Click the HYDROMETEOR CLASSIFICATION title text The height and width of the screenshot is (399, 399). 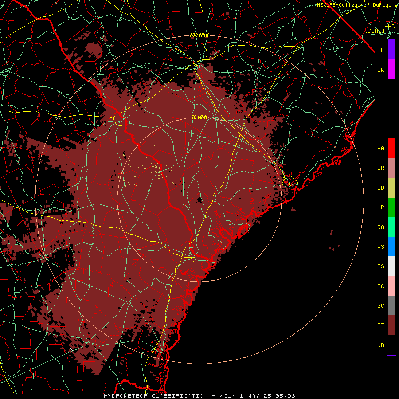[x=156, y=396]
